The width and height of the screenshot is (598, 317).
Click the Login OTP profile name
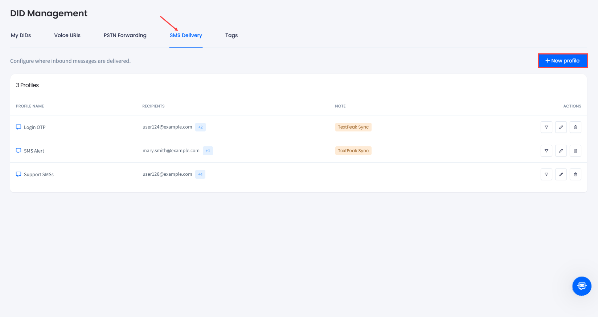pos(35,127)
